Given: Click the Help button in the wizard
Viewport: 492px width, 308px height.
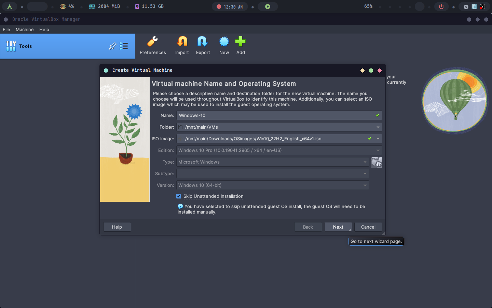Looking at the screenshot, I should tap(117, 227).
